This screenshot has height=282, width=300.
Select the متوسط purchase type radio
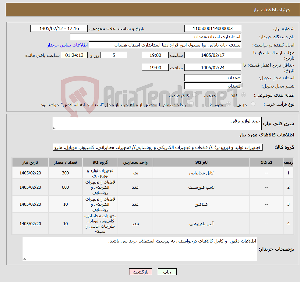[228, 104]
